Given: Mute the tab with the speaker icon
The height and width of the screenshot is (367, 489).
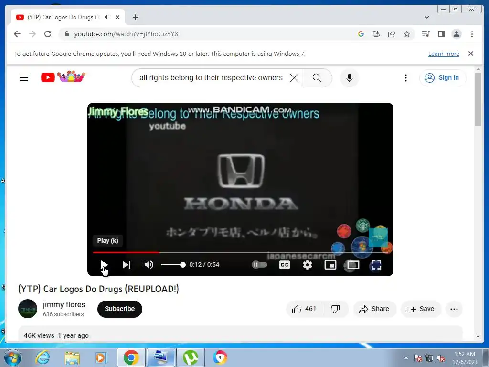Looking at the screenshot, I should coord(107,17).
